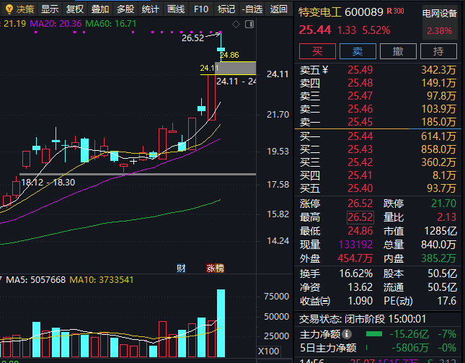Select the 卖三 price 25.47

(360, 96)
